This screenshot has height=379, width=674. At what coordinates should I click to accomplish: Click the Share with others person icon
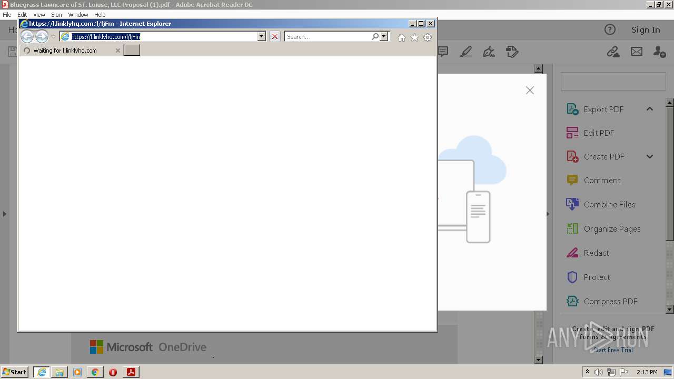pyautogui.click(x=659, y=52)
